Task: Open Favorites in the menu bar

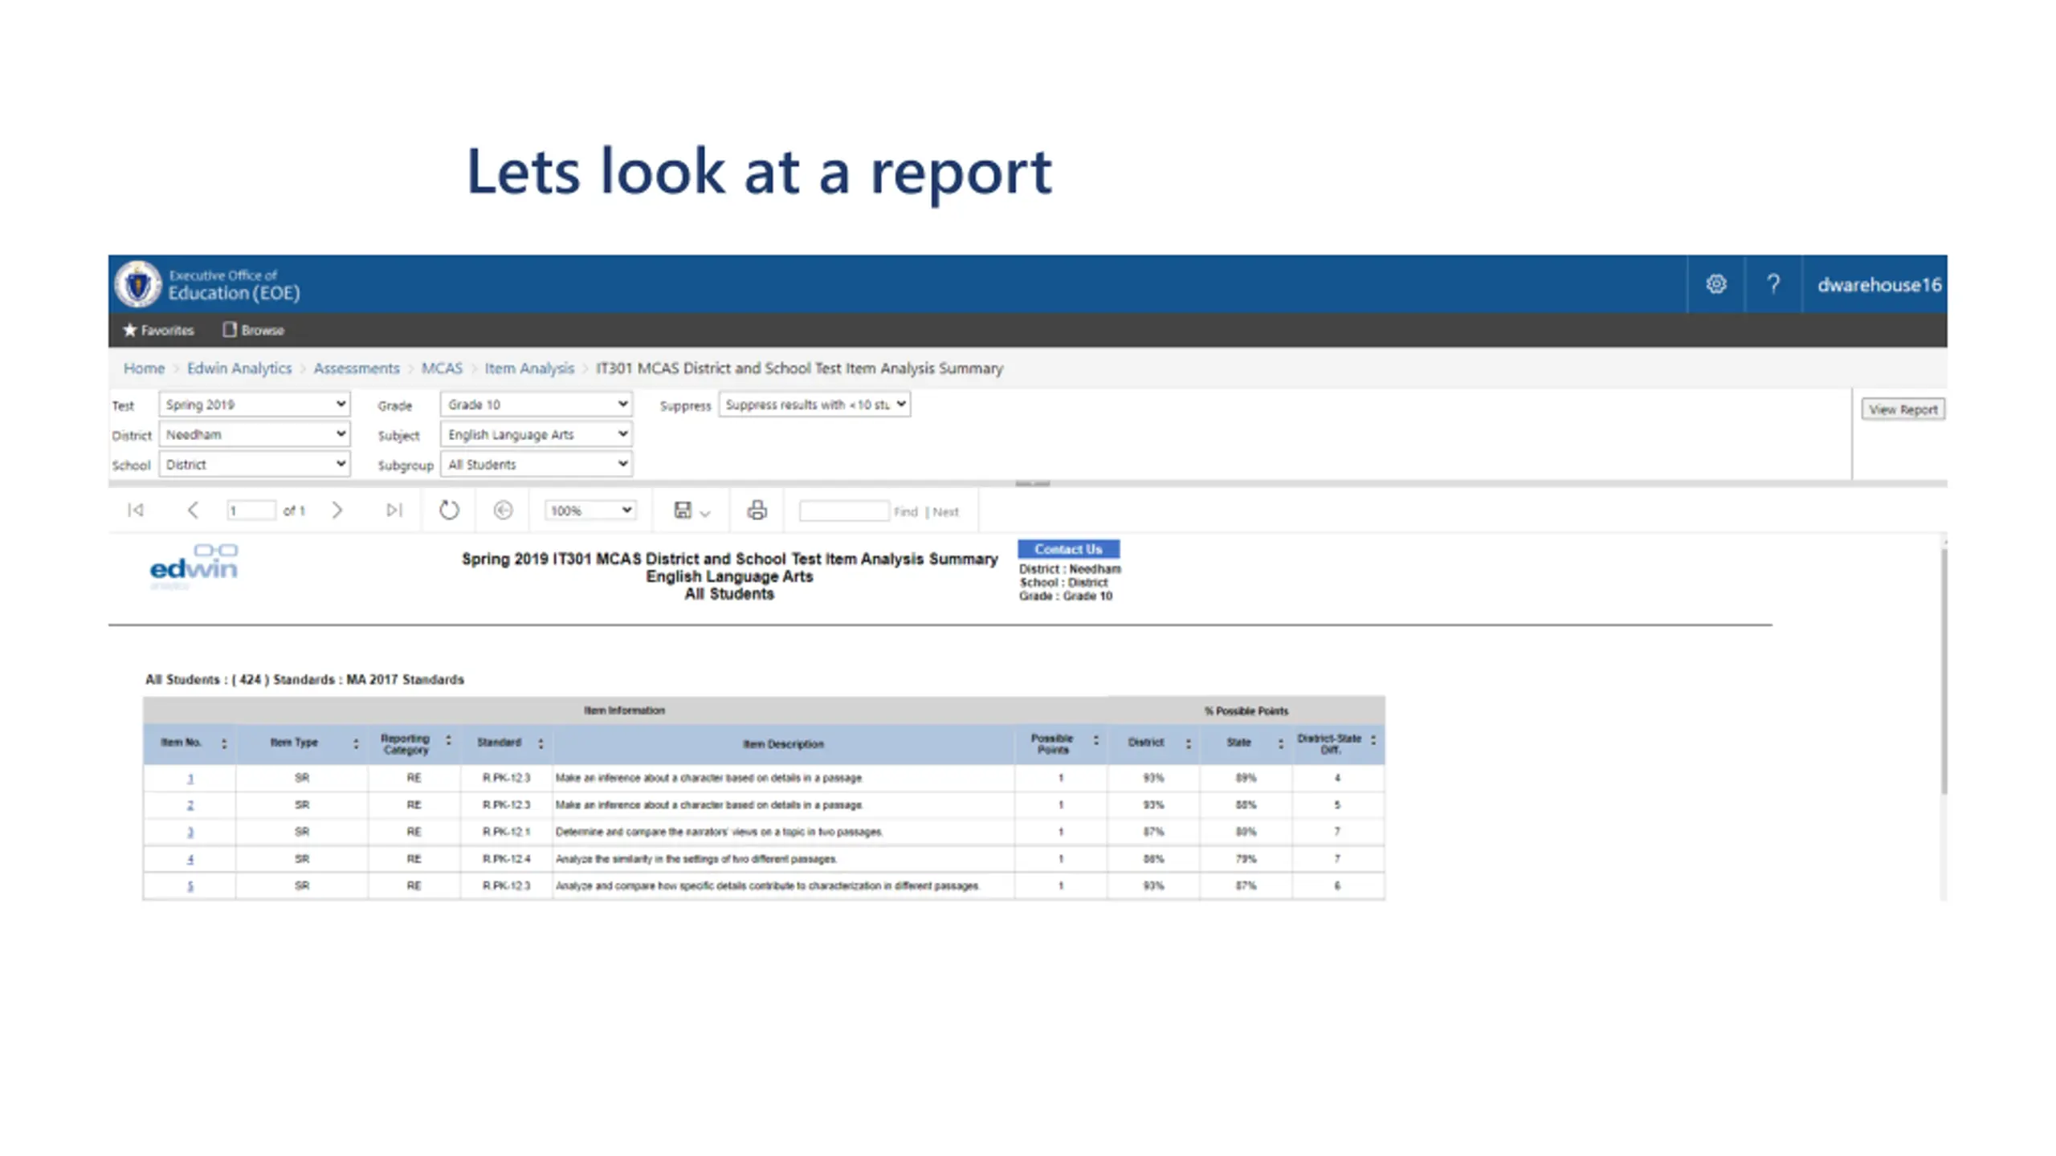Action: point(158,330)
